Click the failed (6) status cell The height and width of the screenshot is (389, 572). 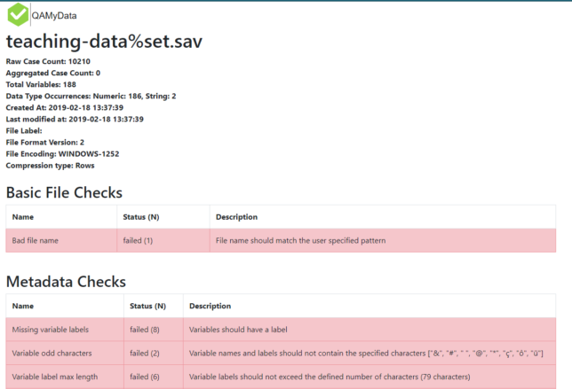[145, 377]
